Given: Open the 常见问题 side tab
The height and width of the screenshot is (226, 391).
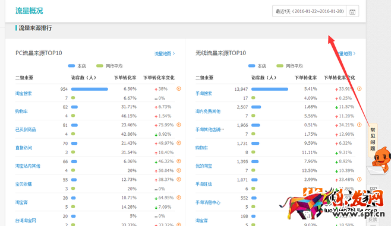Looking at the screenshot, I should (x=373, y=139).
